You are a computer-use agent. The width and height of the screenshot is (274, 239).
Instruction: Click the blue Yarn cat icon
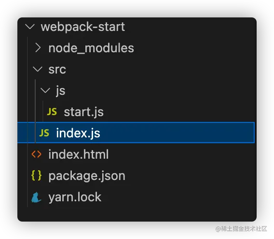point(36,197)
